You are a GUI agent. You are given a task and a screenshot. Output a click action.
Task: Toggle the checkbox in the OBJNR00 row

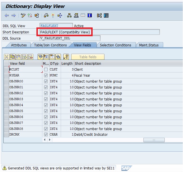[46, 81]
